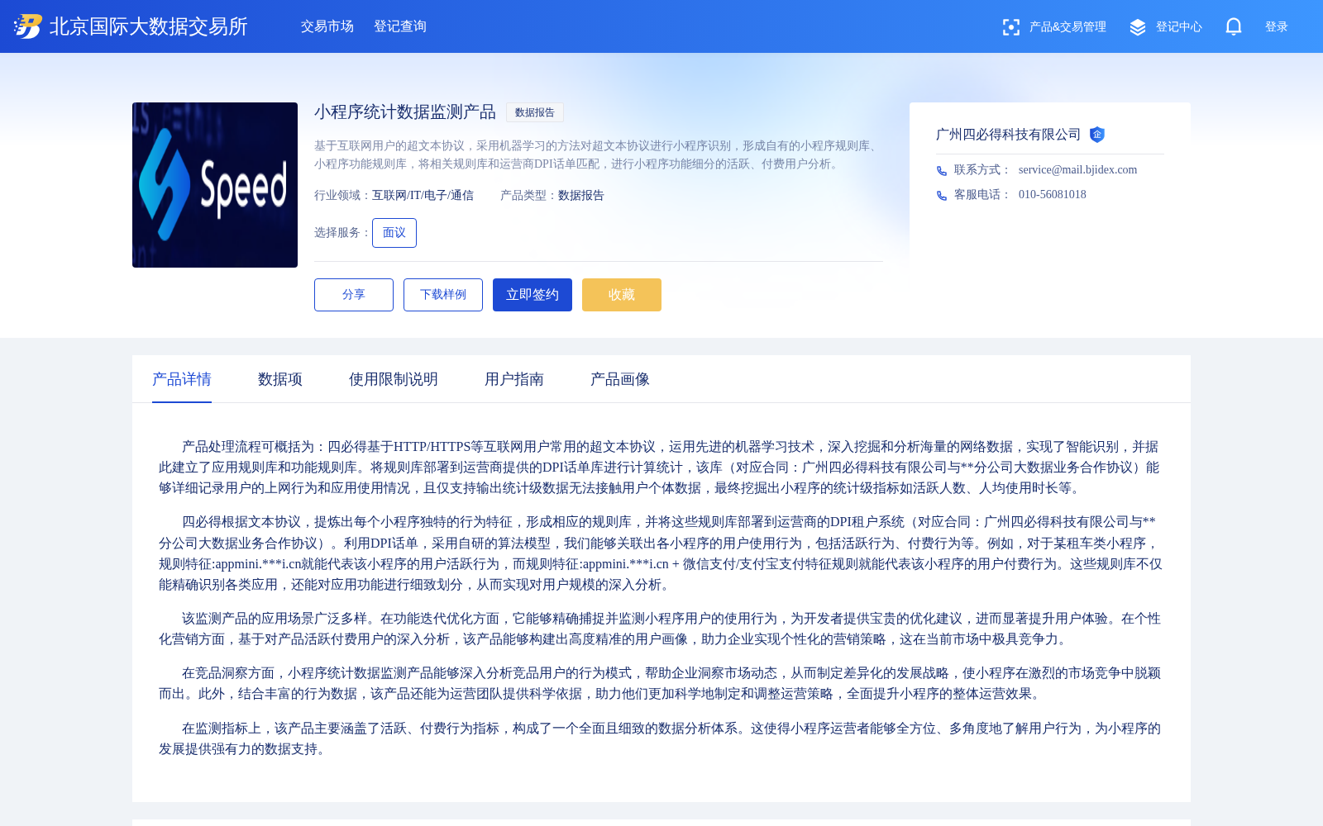Click the enterprise verified shield badge
The height and width of the screenshot is (826, 1323).
click(x=1097, y=135)
